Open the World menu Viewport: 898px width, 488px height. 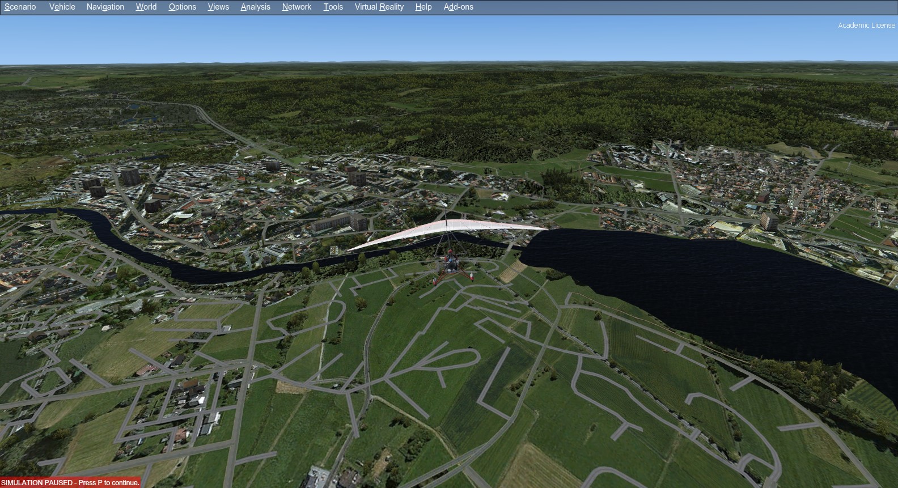(146, 7)
